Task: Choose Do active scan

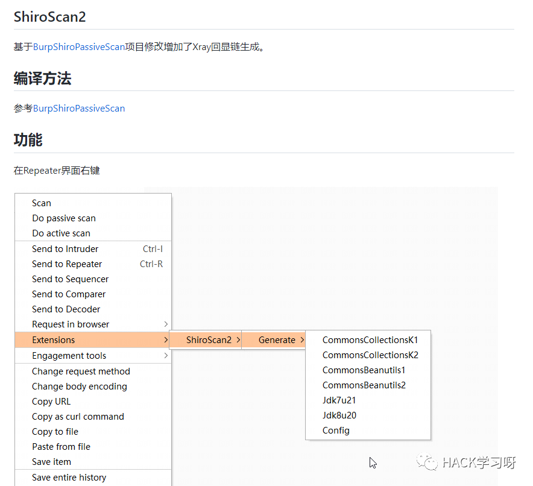Action: 93,233
